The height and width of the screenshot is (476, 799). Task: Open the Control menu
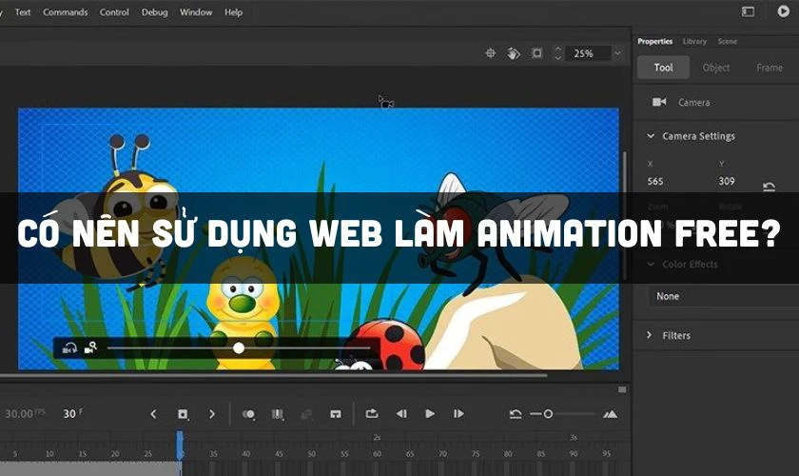(114, 12)
